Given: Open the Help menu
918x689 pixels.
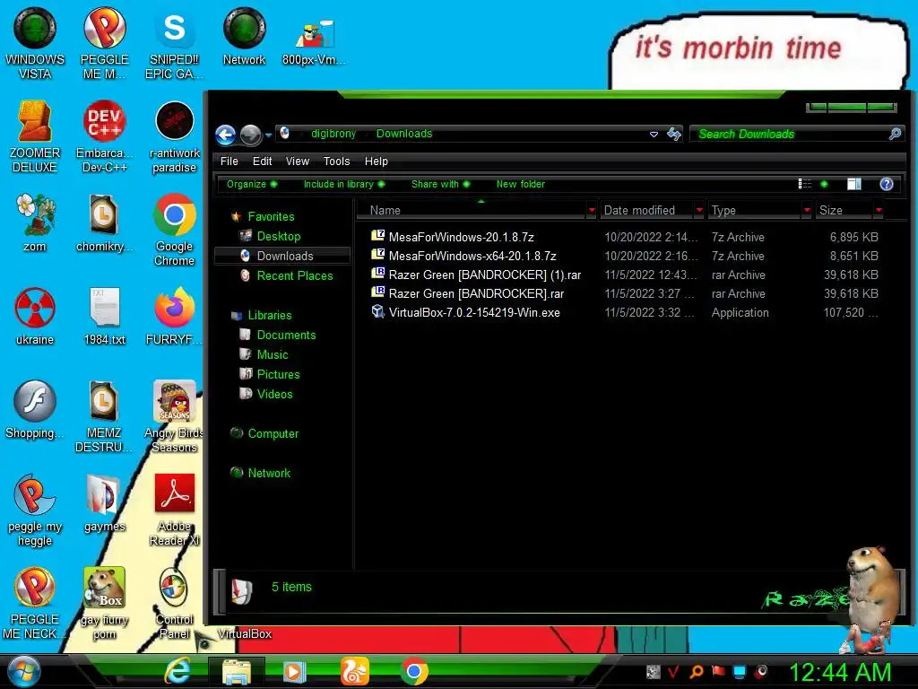Looking at the screenshot, I should pos(376,161).
